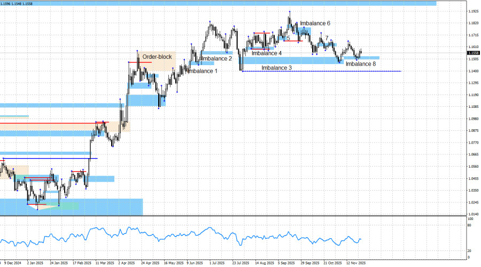The image size is (481, 267).
Task: Click the 16 May 2025 date label
Action: (173, 263)
